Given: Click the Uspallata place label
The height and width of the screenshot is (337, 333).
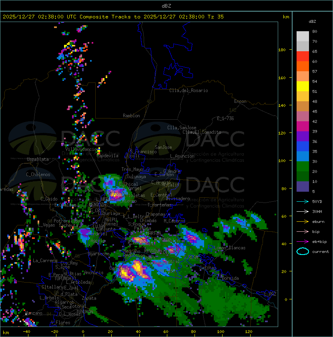Looking at the screenshot, I should [38, 159].
